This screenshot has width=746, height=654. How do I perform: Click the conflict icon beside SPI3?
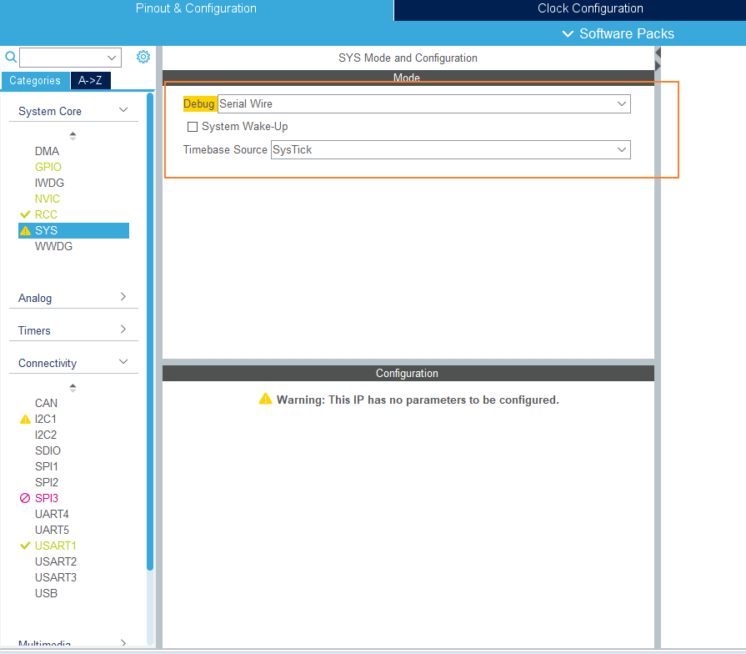[x=25, y=498]
